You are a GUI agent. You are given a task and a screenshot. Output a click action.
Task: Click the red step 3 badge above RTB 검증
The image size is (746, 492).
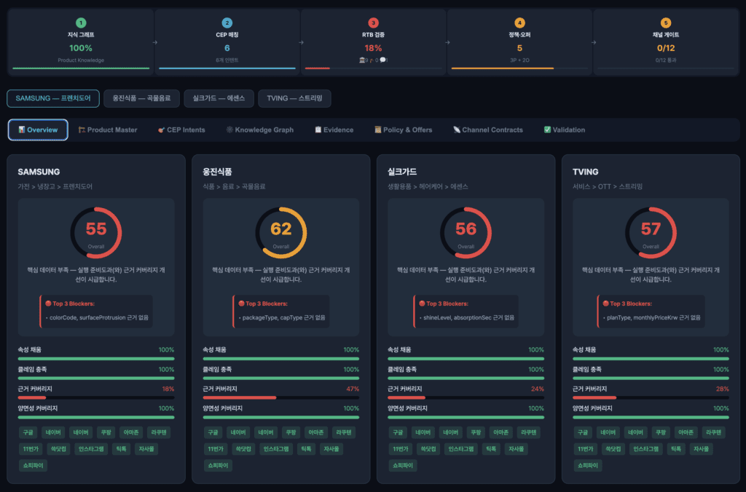click(x=374, y=23)
